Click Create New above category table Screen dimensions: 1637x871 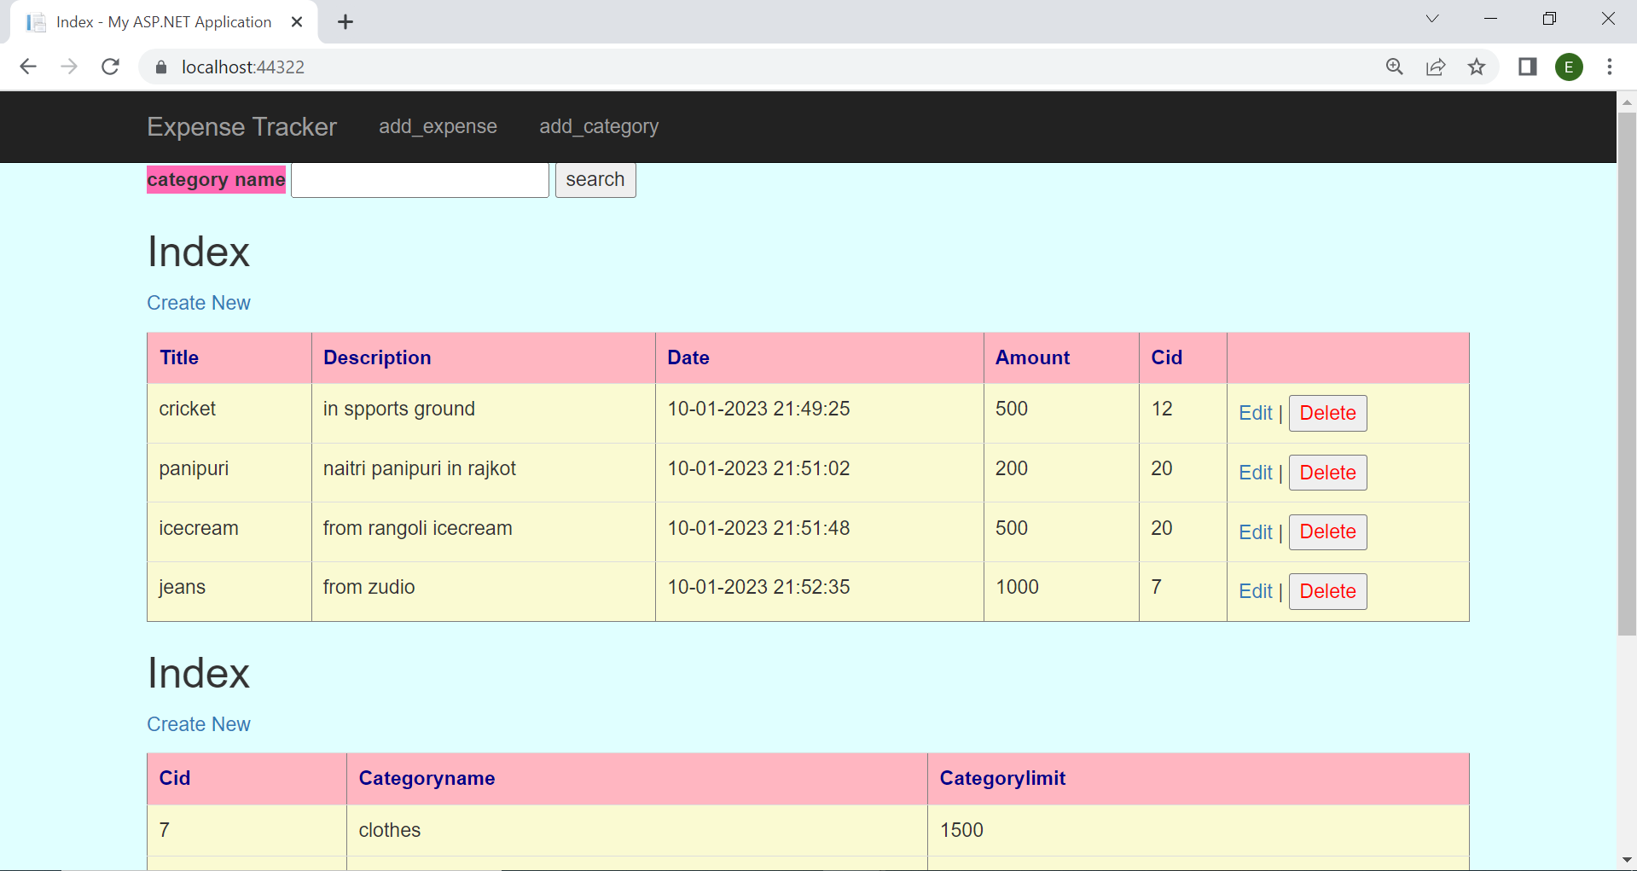(x=199, y=724)
